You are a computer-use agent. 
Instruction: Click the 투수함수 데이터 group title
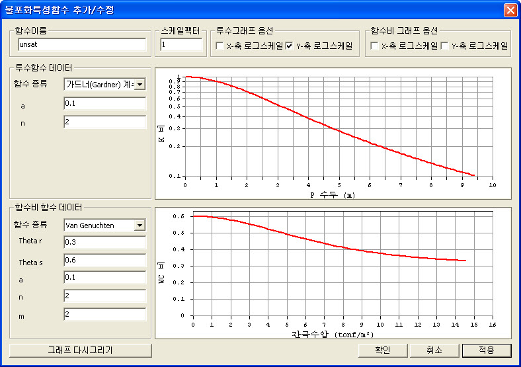point(44,68)
